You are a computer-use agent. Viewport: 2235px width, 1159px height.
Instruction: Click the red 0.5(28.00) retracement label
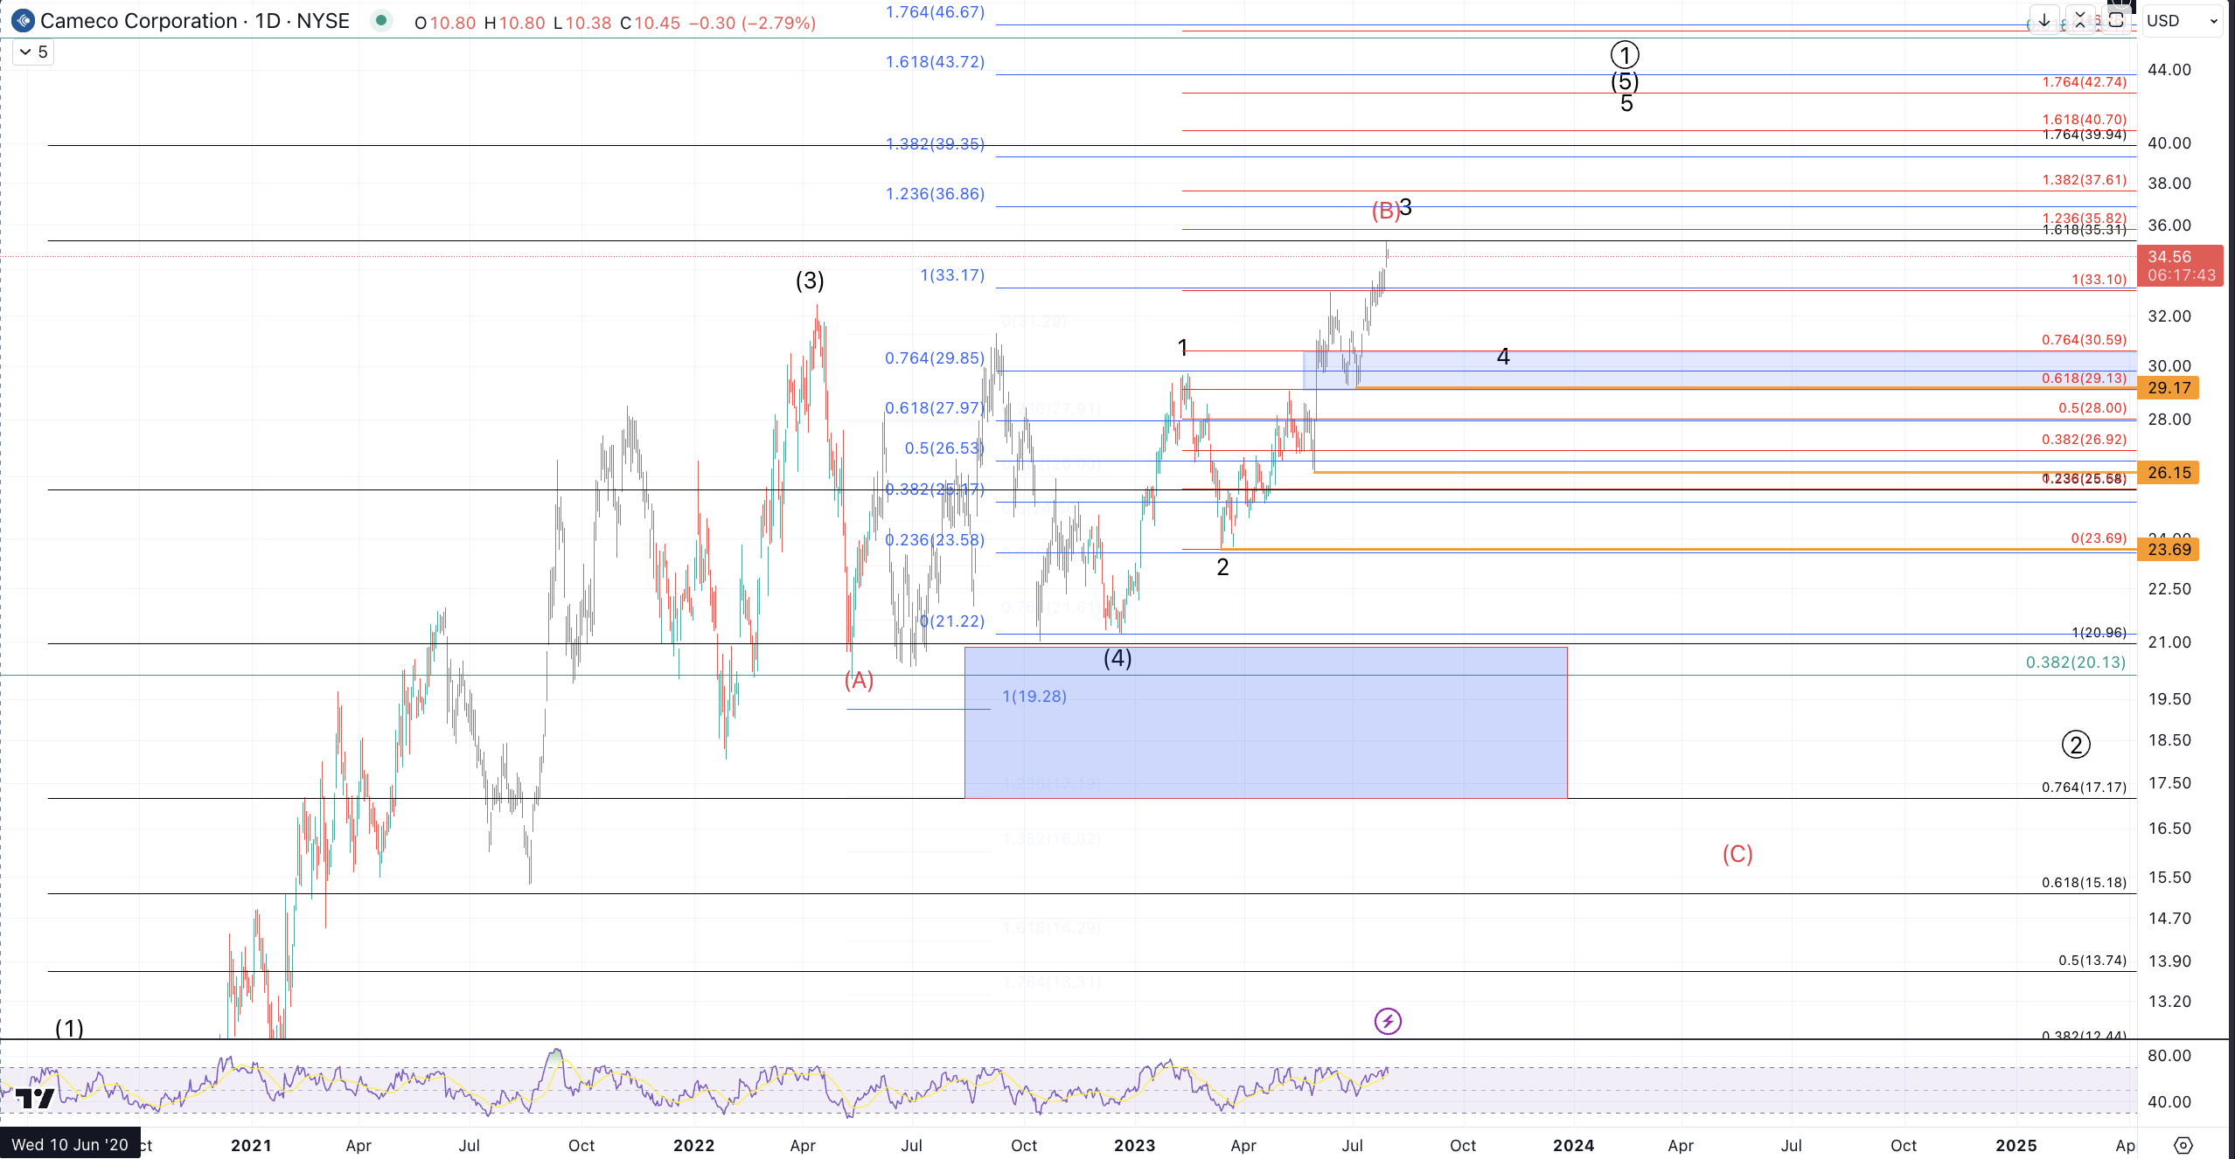pyautogui.click(x=2092, y=408)
